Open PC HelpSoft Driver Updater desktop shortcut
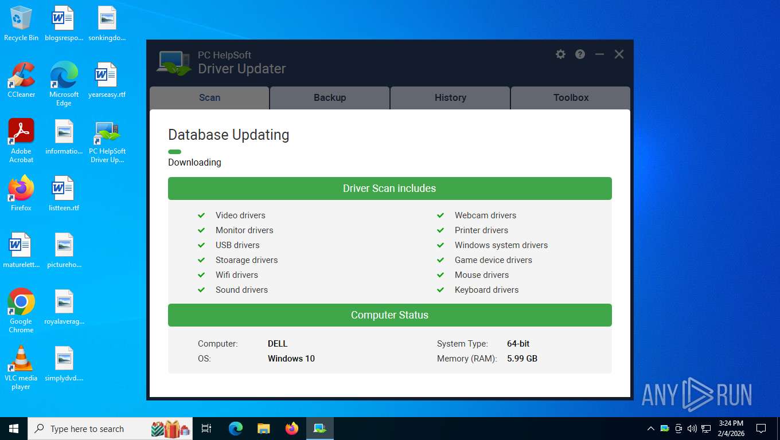Screen dimensions: 780x440 (x=107, y=141)
